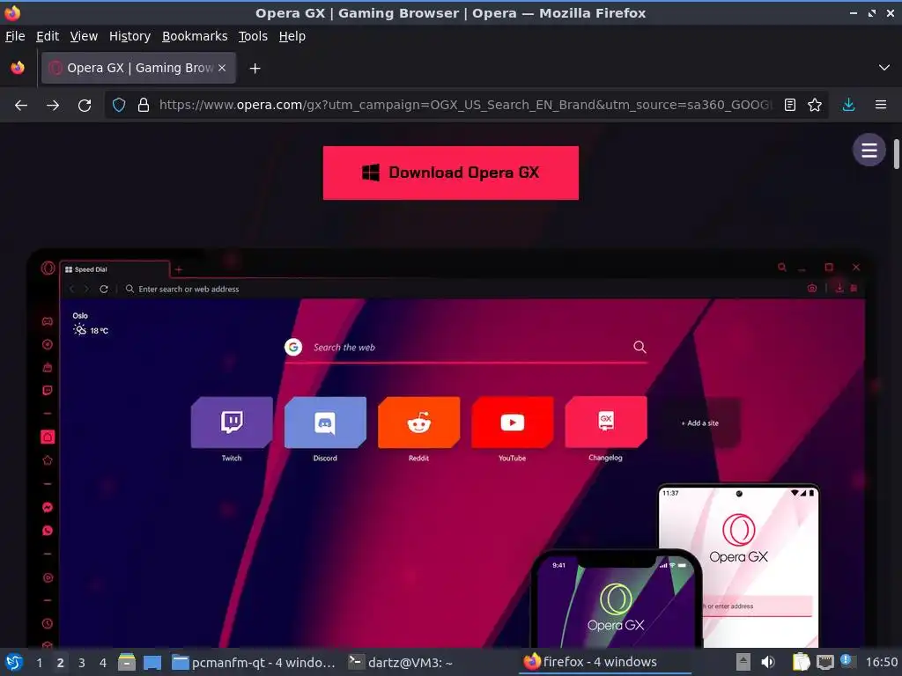Image resolution: width=902 pixels, height=676 pixels.
Task: Click the magnifier icon in web search
Action: (x=640, y=347)
